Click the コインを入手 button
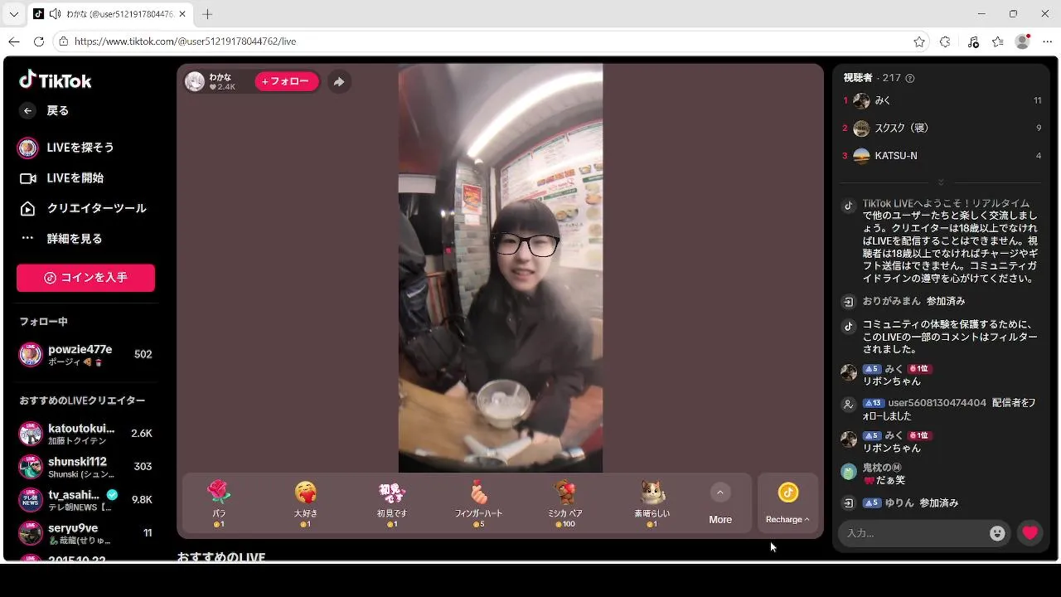Screen dimensions: 1061x597 click(x=85, y=278)
